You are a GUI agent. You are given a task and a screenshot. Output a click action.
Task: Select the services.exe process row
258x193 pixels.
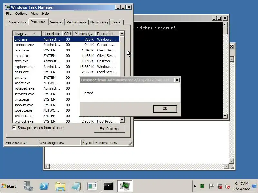[x=46, y=94]
